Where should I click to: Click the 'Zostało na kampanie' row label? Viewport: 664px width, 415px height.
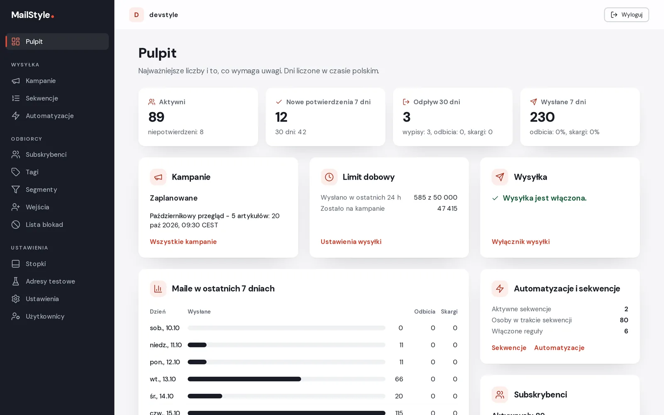352,209
